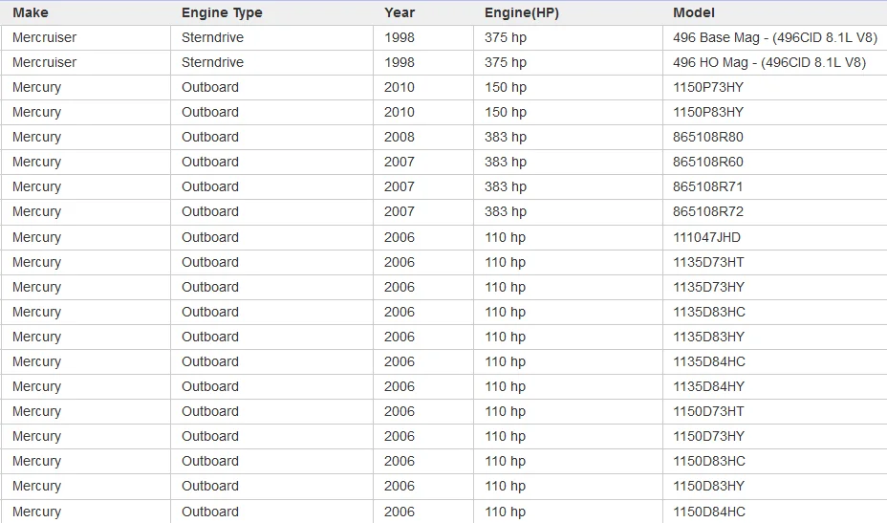Click model 1150D73HY
The height and width of the screenshot is (523, 887).
(709, 436)
